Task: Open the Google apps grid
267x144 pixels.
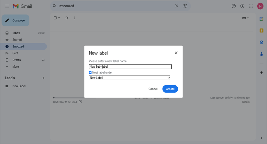Action: click(251, 6)
